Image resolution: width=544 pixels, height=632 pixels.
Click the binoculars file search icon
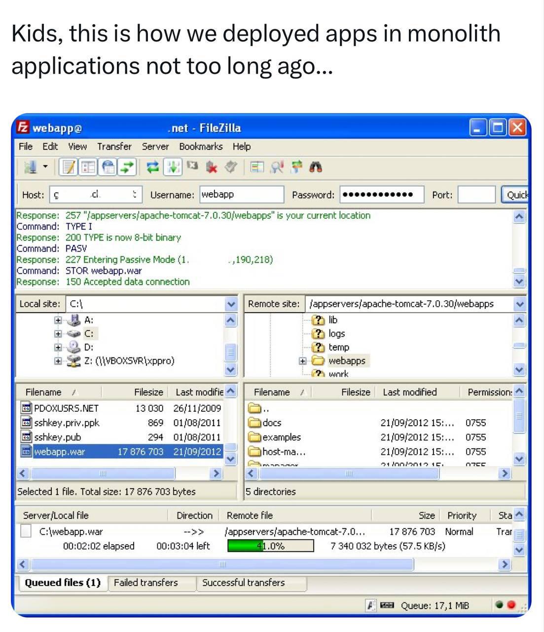click(x=316, y=167)
